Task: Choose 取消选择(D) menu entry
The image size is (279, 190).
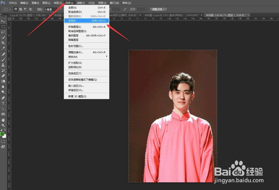Action: click(87, 12)
